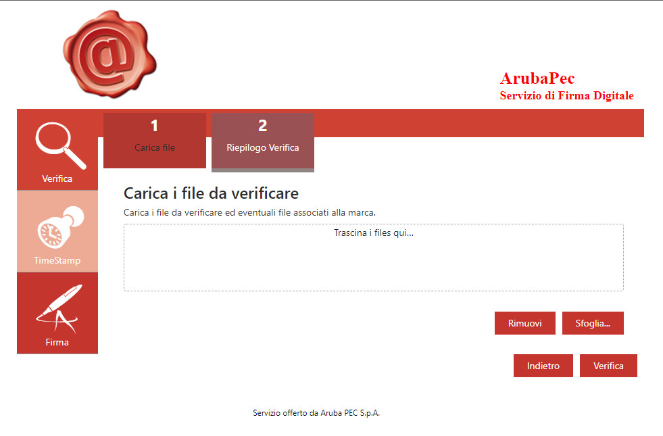663x436 pixels.
Task: Click the Carica i file da verificare heading
Action: [x=211, y=193]
